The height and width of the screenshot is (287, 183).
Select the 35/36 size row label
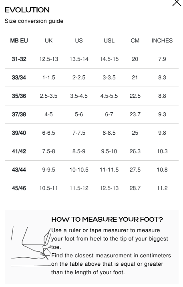[x=19, y=96]
